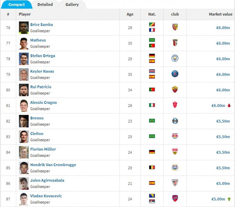Screen dimensions: 235x207
Task: Click AS Roma crest next to Rui Patrício
Action: coord(175,90)
